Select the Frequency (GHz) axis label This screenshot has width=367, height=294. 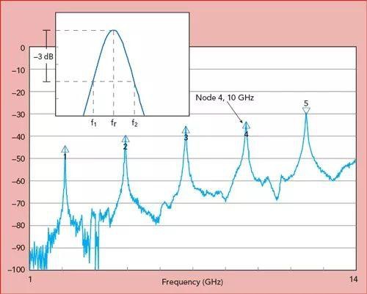pos(192,282)
